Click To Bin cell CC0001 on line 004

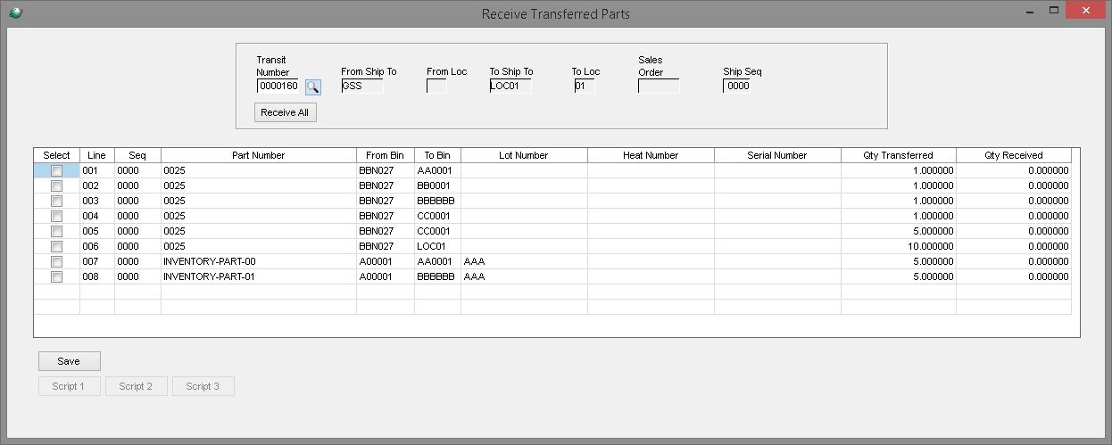click(437, 217)
